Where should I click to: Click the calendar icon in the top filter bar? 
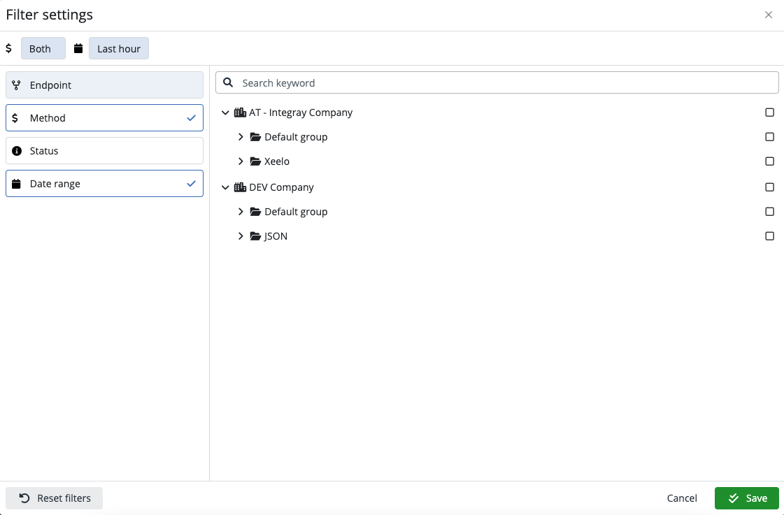[78, 48]
